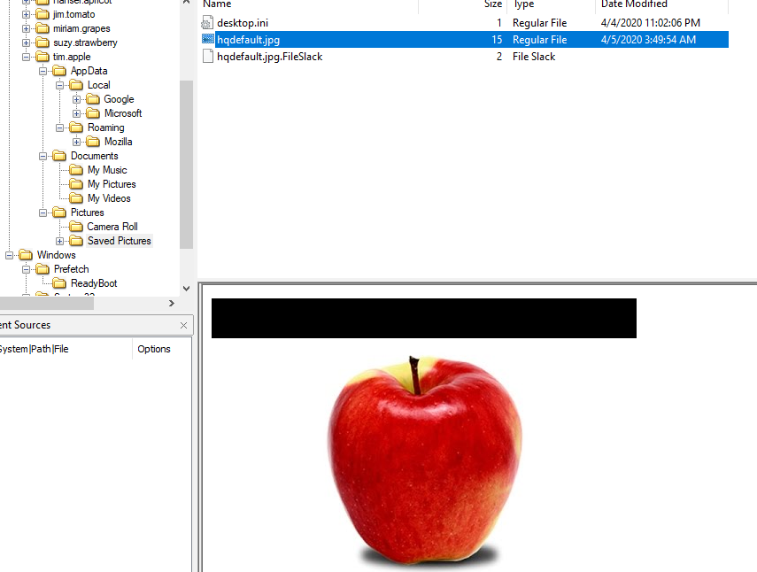Collapse the tim.apple user folder

[x=27, y=57]
